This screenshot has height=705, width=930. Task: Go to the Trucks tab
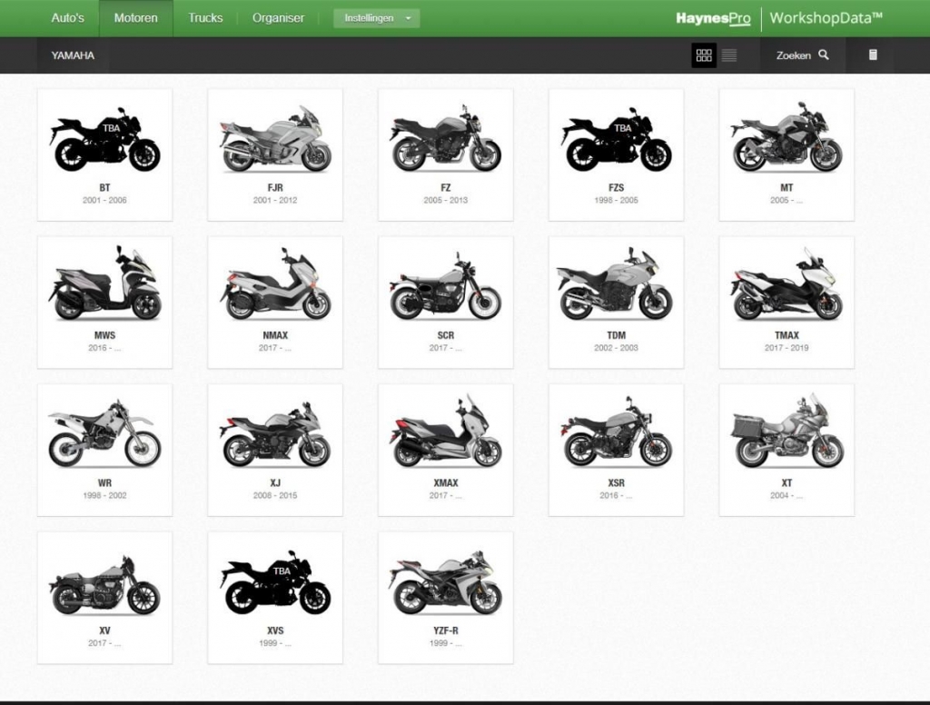tap(205, 18)
